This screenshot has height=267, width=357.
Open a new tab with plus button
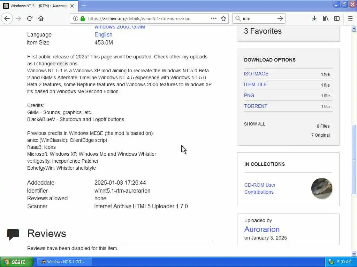pyautogui.click(x=84, y=6)
